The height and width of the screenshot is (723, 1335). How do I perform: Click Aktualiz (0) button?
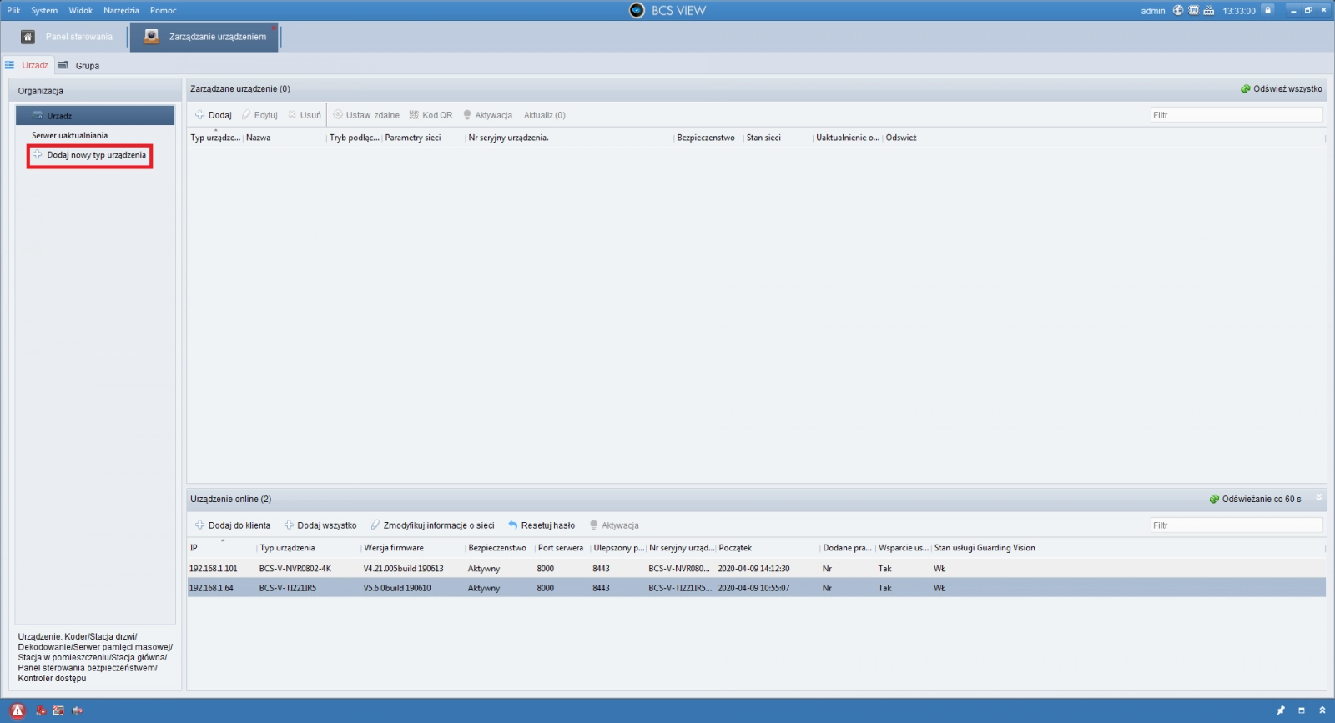coord(544,115)
